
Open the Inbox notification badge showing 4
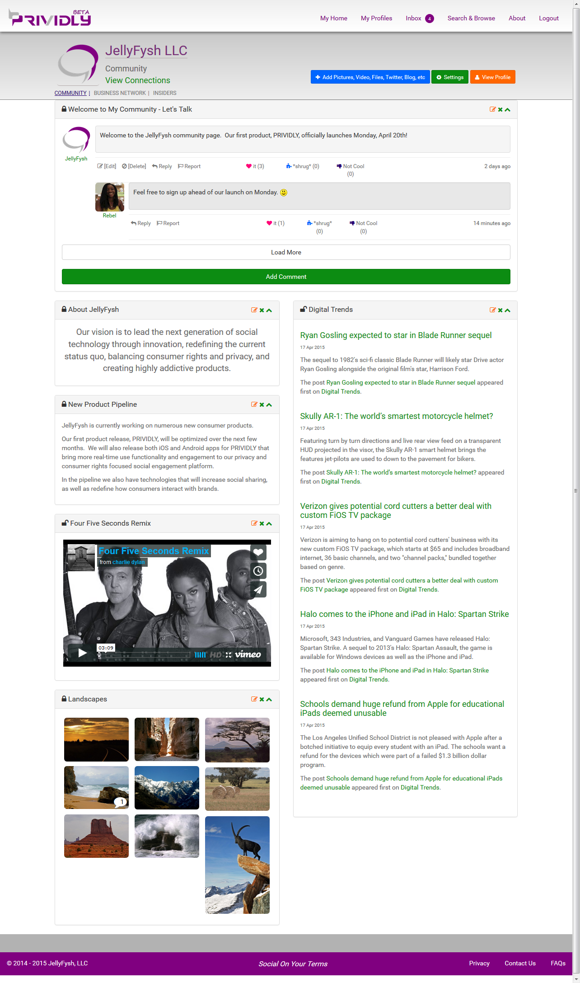[x=429, y=19]
